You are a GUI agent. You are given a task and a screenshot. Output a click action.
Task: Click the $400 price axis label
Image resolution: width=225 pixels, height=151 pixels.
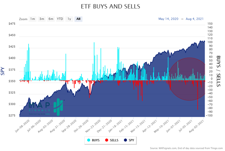tap(12, 58)
